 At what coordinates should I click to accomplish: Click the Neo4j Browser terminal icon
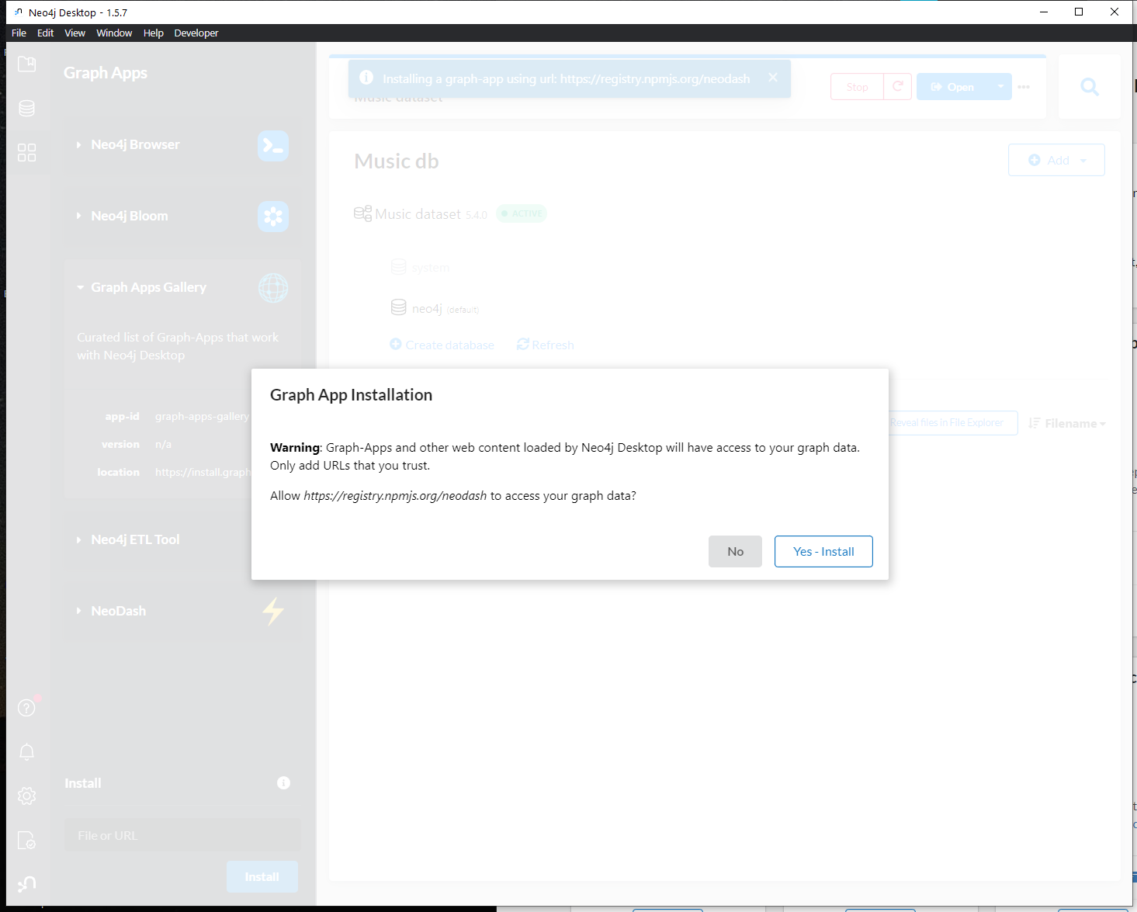tap(272, 146)
